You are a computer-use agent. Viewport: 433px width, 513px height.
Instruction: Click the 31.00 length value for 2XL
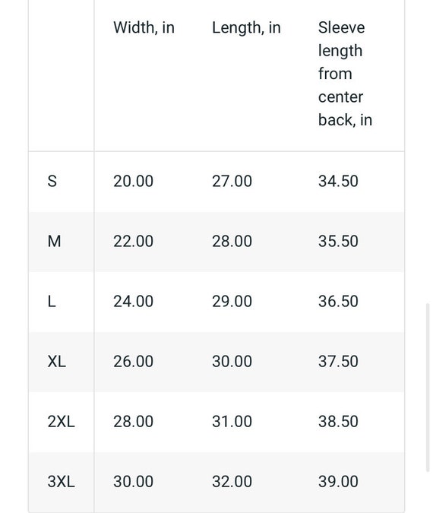tap(232, 421)
